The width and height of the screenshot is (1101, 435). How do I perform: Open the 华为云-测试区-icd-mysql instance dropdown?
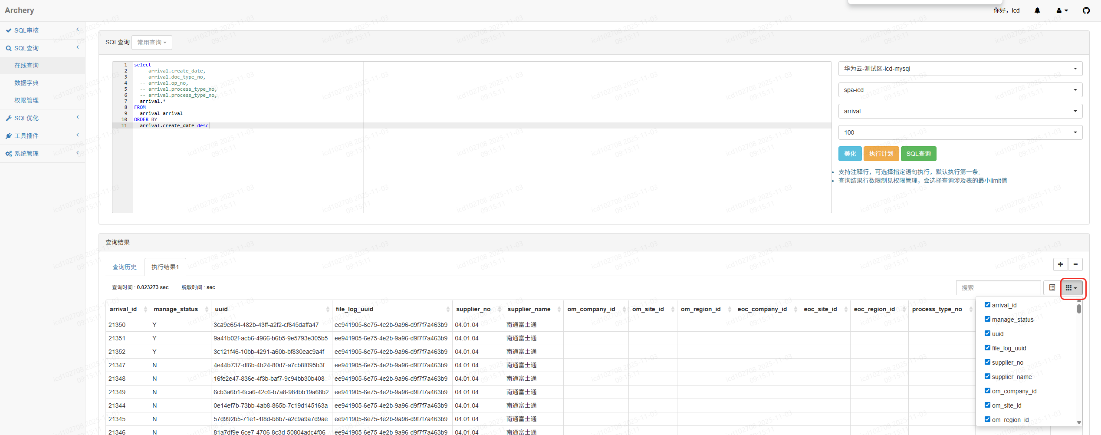click(x=960, y=69)
